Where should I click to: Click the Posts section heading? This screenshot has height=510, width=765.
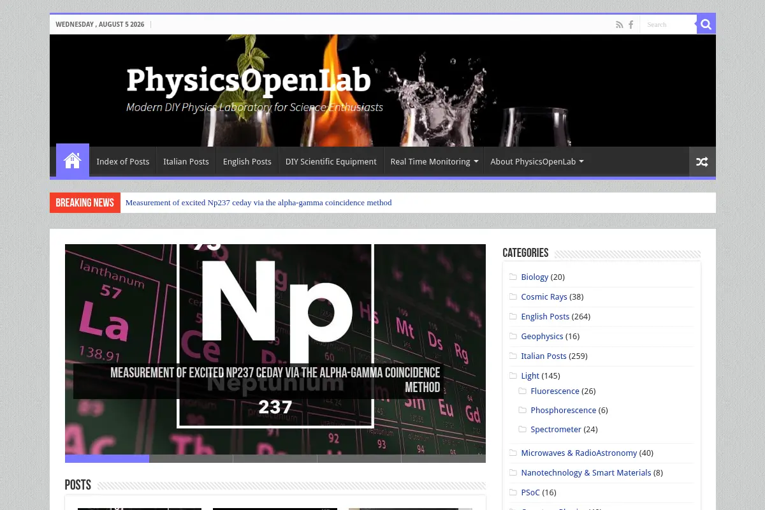[78, 485]
